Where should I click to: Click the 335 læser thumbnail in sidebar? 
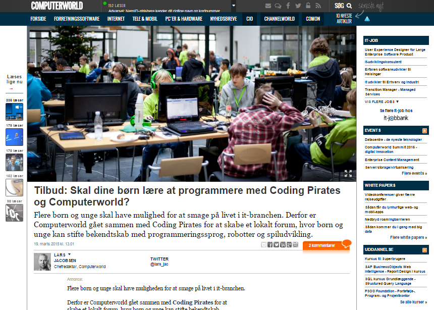pyautogui.click(x=15, y=112)
